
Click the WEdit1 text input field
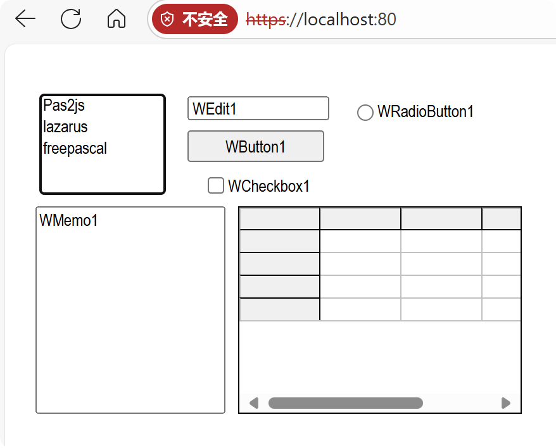click(x=258, y=108)
